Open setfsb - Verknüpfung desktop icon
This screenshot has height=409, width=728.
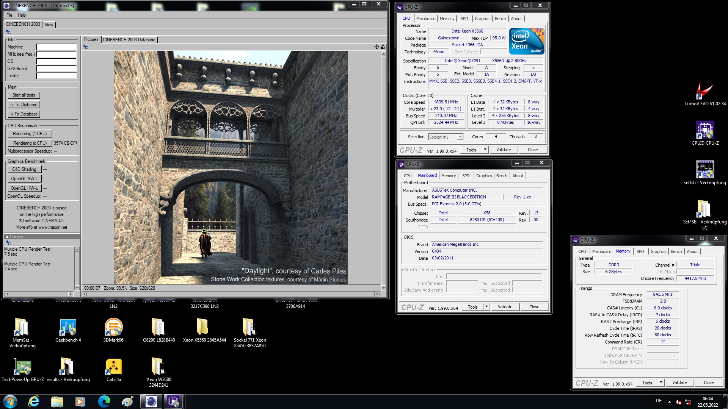705,173
